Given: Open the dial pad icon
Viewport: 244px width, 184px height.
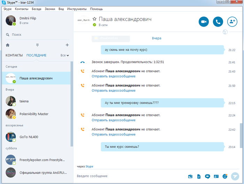Looking at the screenshot, I should 37,45.
